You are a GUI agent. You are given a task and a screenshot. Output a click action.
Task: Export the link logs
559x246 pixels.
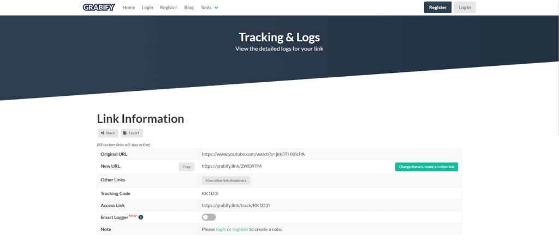click(x=132, y=133)
